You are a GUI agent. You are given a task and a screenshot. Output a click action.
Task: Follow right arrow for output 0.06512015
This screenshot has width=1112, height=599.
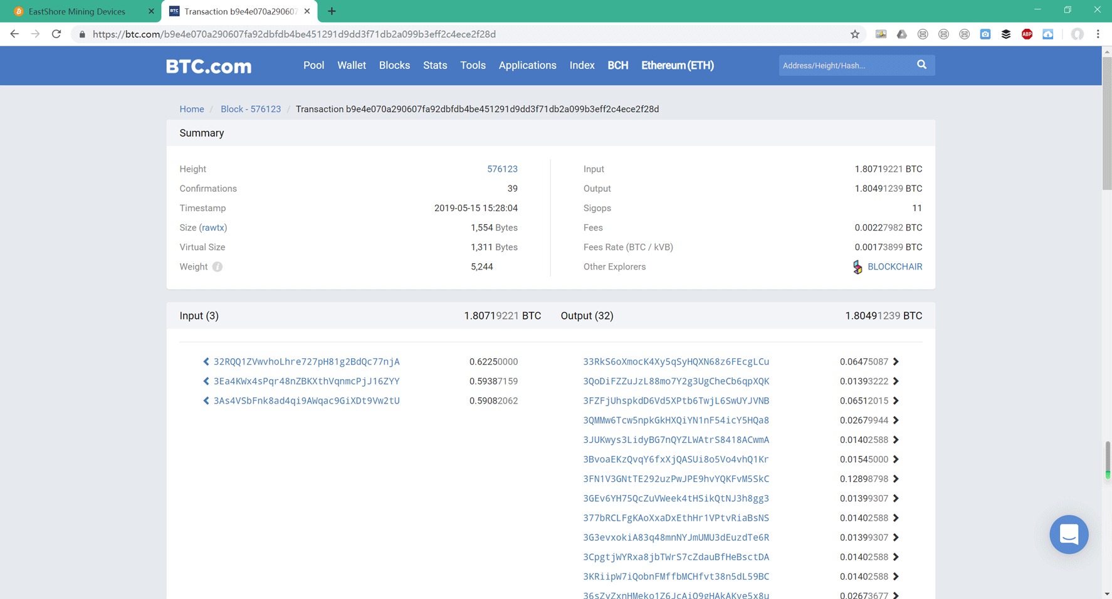pyautogui.click(x=896, y=400)
